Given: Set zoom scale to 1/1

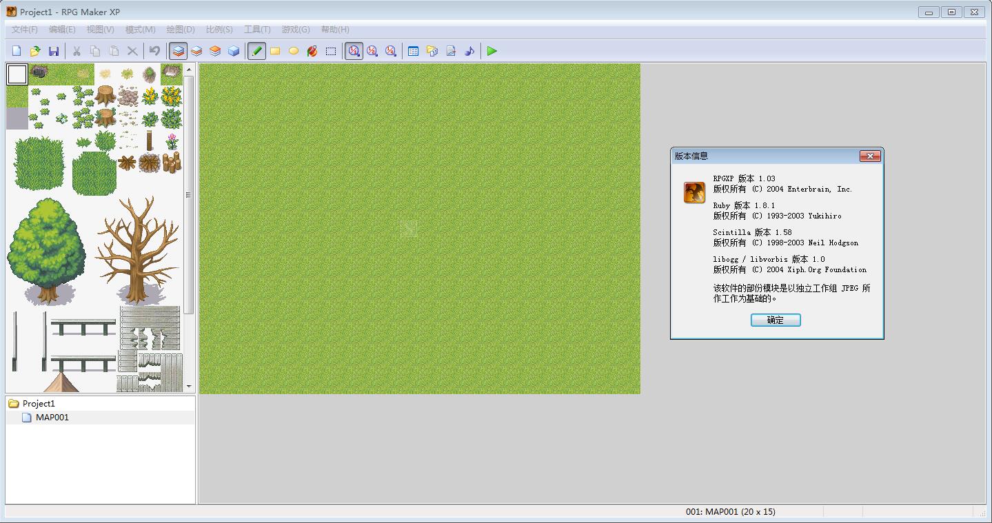Looking at the screenshot, I should [354, 51].
